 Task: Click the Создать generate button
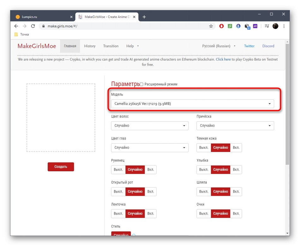61,167
